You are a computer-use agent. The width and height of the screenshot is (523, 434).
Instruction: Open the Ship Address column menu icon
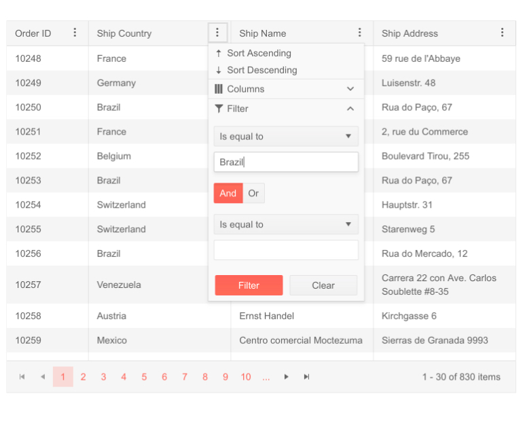[502, 33]
